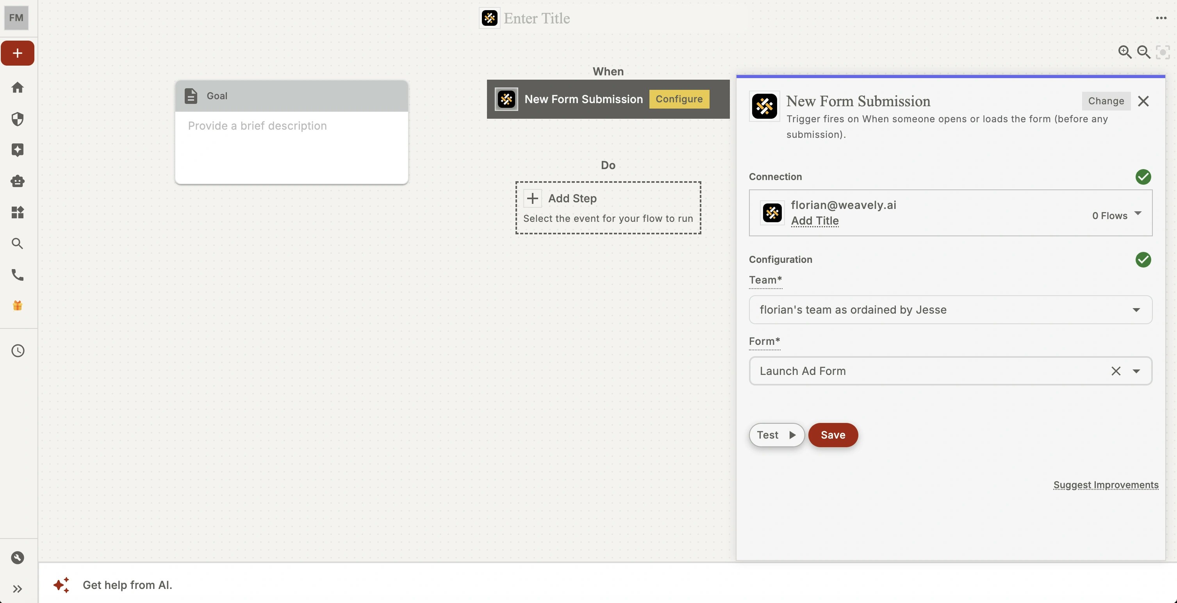1177x603 pixels.
Task: Open the three-dot menu at top right
Action: (x=1161, y=18)
